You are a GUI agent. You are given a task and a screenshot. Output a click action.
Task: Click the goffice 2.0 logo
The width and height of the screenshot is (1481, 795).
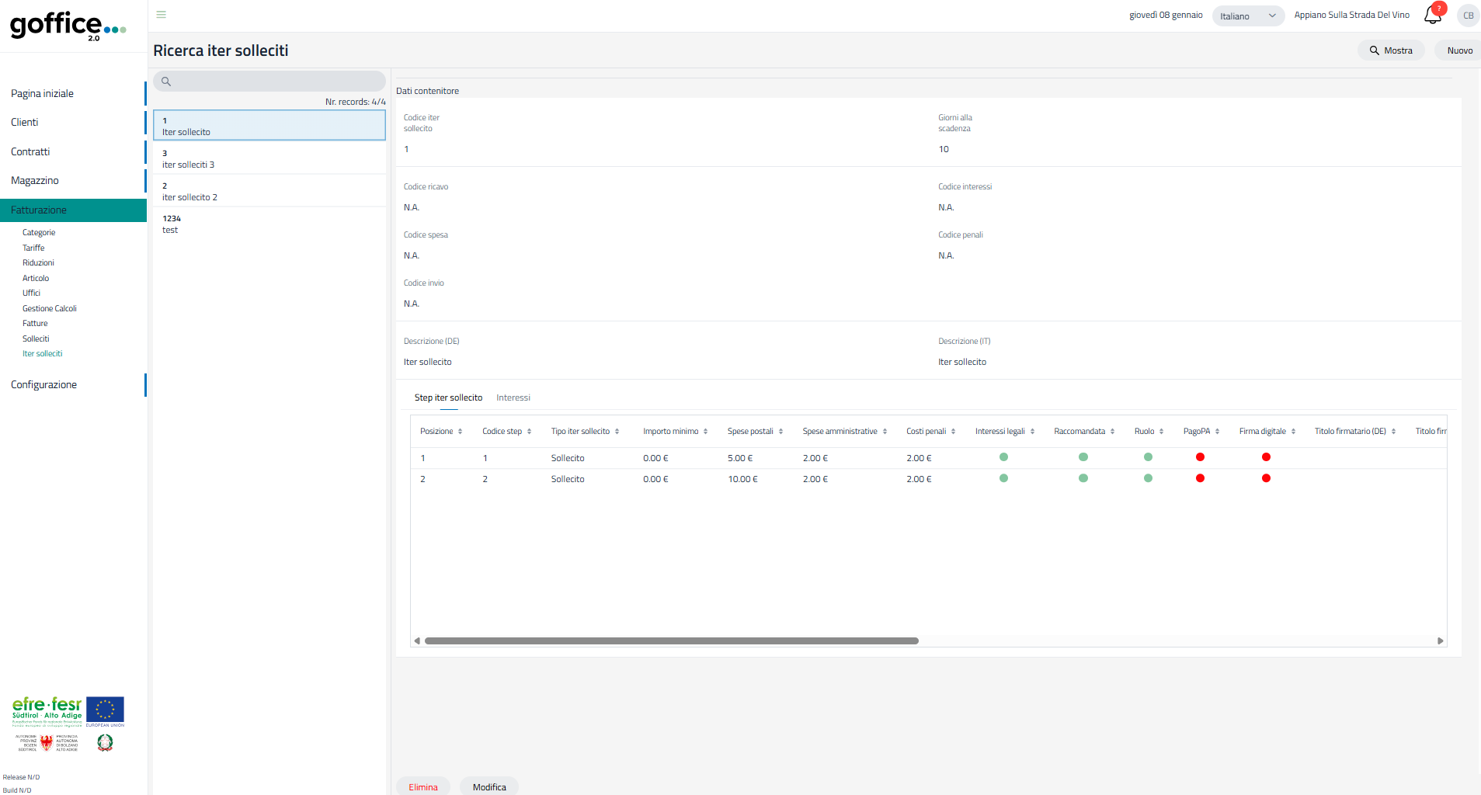pyautogui.click(x=68, y=26)
